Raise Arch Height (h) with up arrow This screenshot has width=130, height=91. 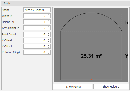(x=48, y=27)
